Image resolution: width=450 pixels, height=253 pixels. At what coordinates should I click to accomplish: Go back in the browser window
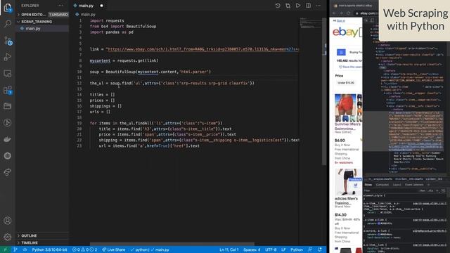click(x=334, y=13)
